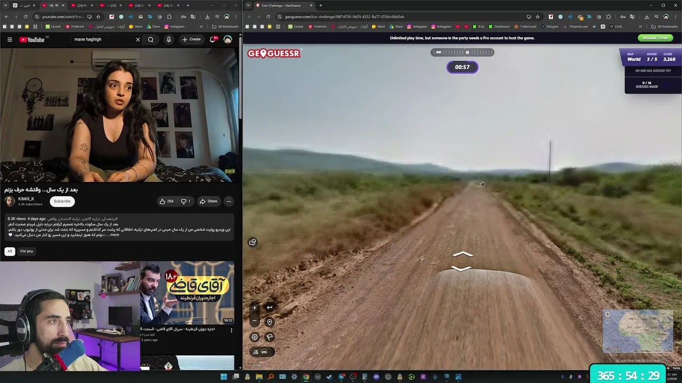Viewport: 682px width, 383px height.
Task: Open Steam from the taskbar
Action: pyautogui.click(x=329, y=377)
